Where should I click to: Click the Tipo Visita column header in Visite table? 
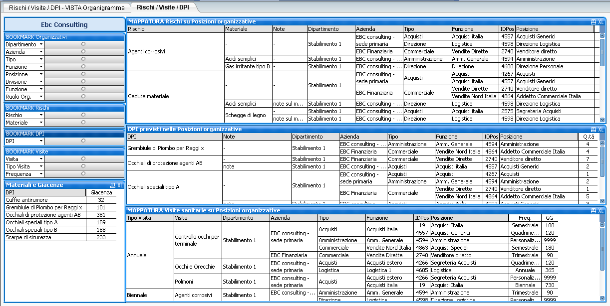point(150,218)
